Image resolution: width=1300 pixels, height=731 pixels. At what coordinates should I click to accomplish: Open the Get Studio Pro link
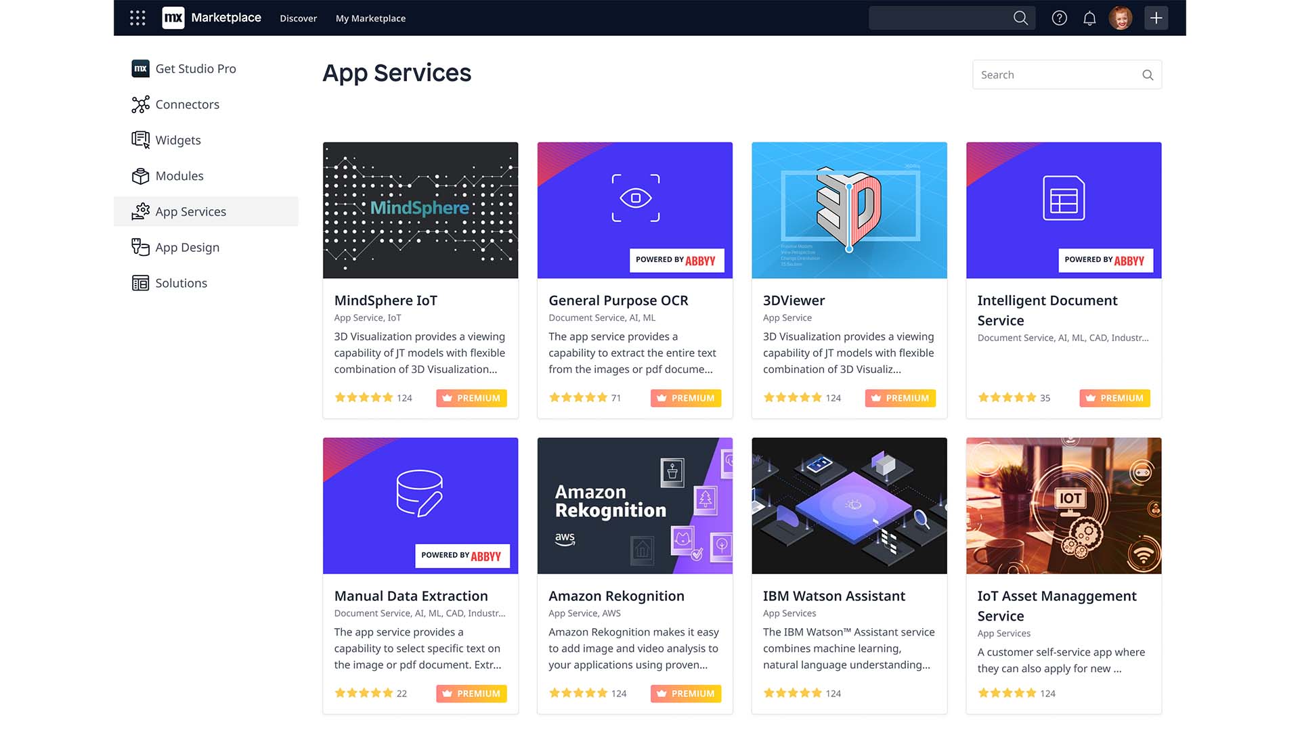196,68
